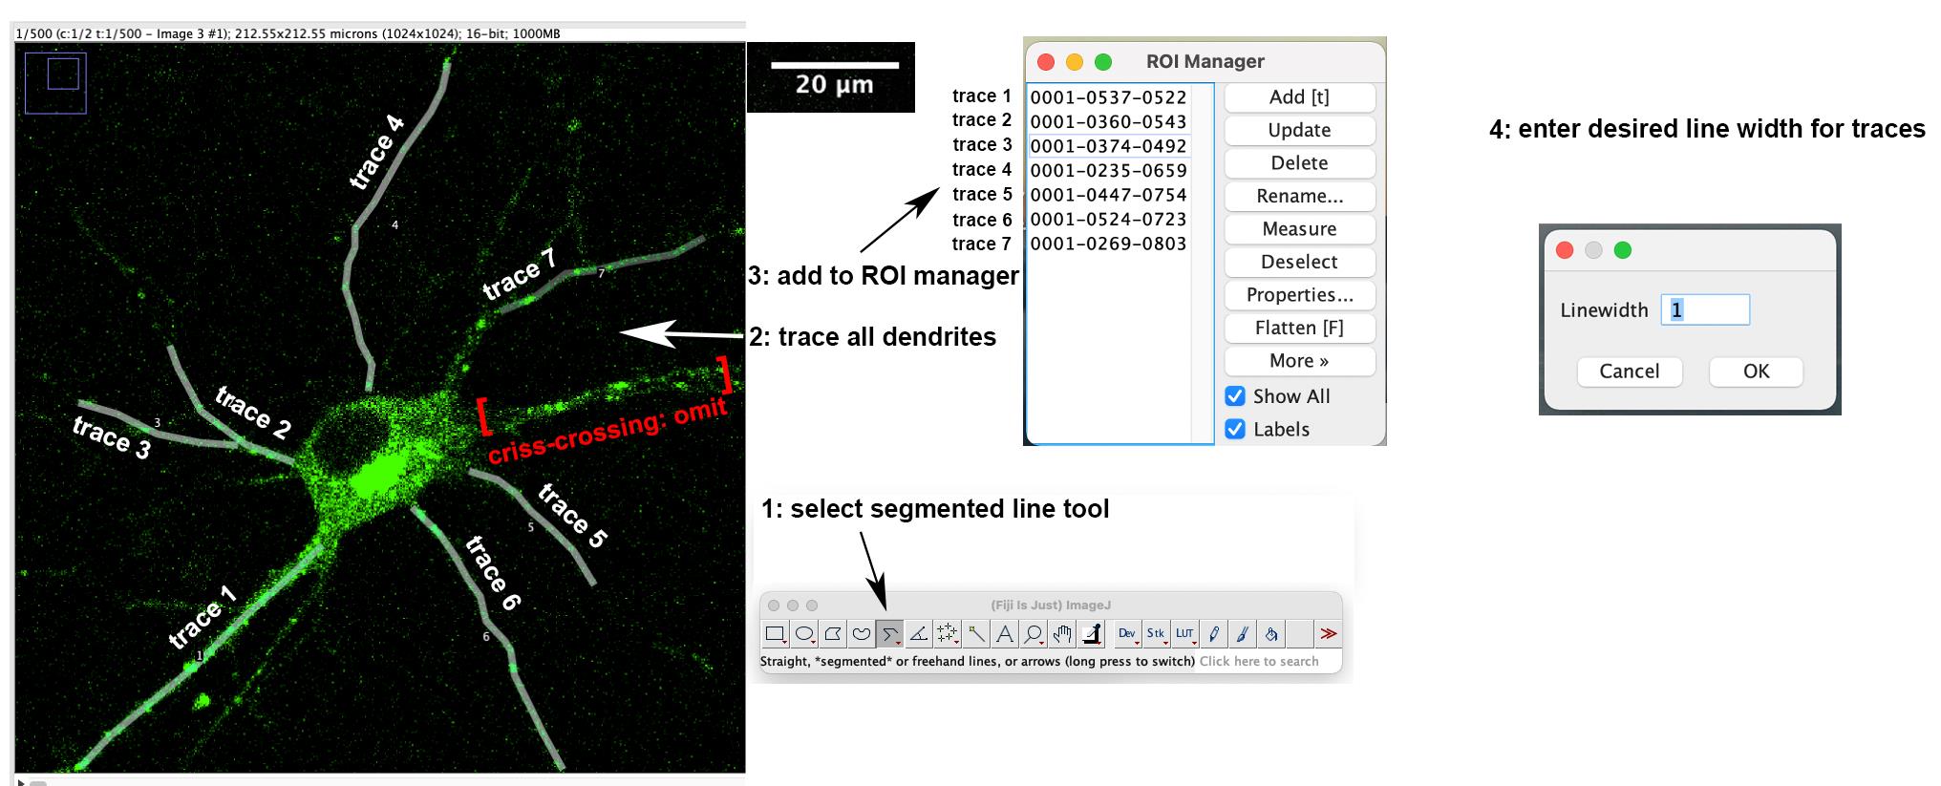Select the Rectangle selection tool
The image size is (1941, 786).
click(x=776, y=633)
